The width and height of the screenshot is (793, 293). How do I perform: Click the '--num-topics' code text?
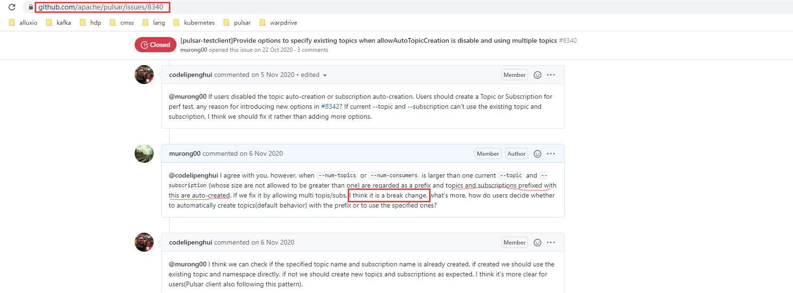click(337, 175)
